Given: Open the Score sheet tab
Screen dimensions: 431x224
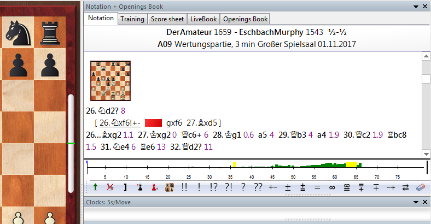Looking at the screenshot, I should coord(166,19).
